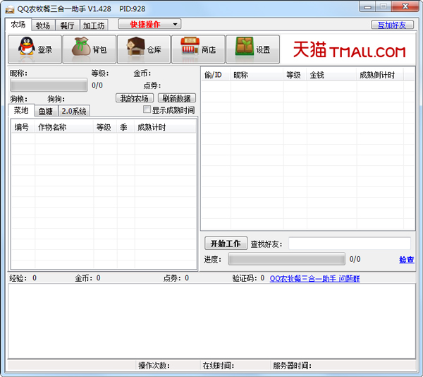This screenshot has height=377, width=423.
Task: Open the 加工坊 tab
Action: coord(93,25)
